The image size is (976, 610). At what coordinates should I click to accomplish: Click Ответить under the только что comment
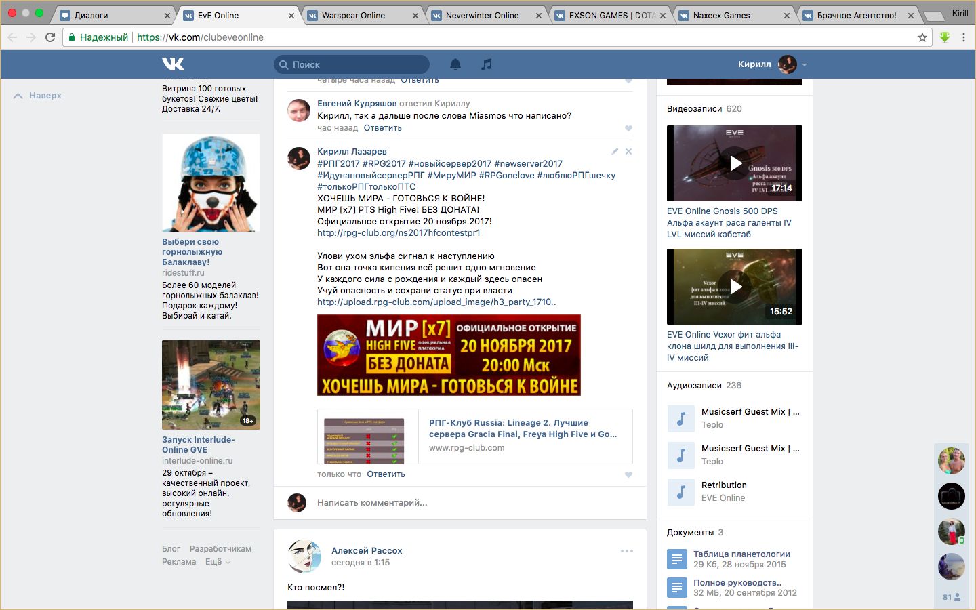[x=386, y=474]
